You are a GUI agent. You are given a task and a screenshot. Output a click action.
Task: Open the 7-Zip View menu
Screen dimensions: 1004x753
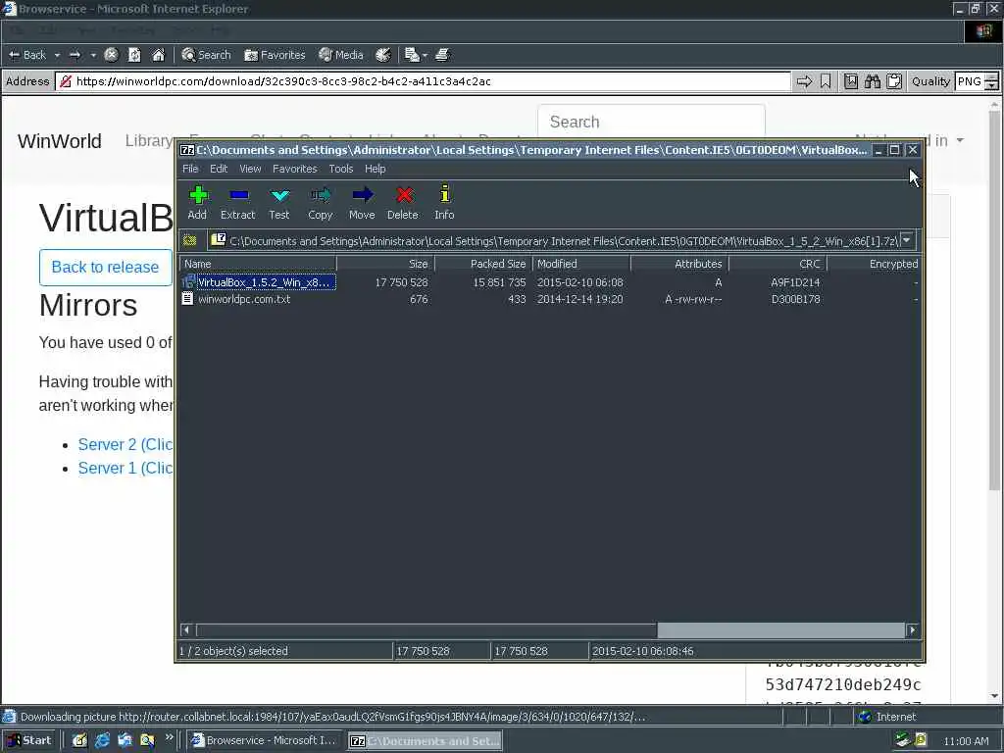[x=250, y=169]
